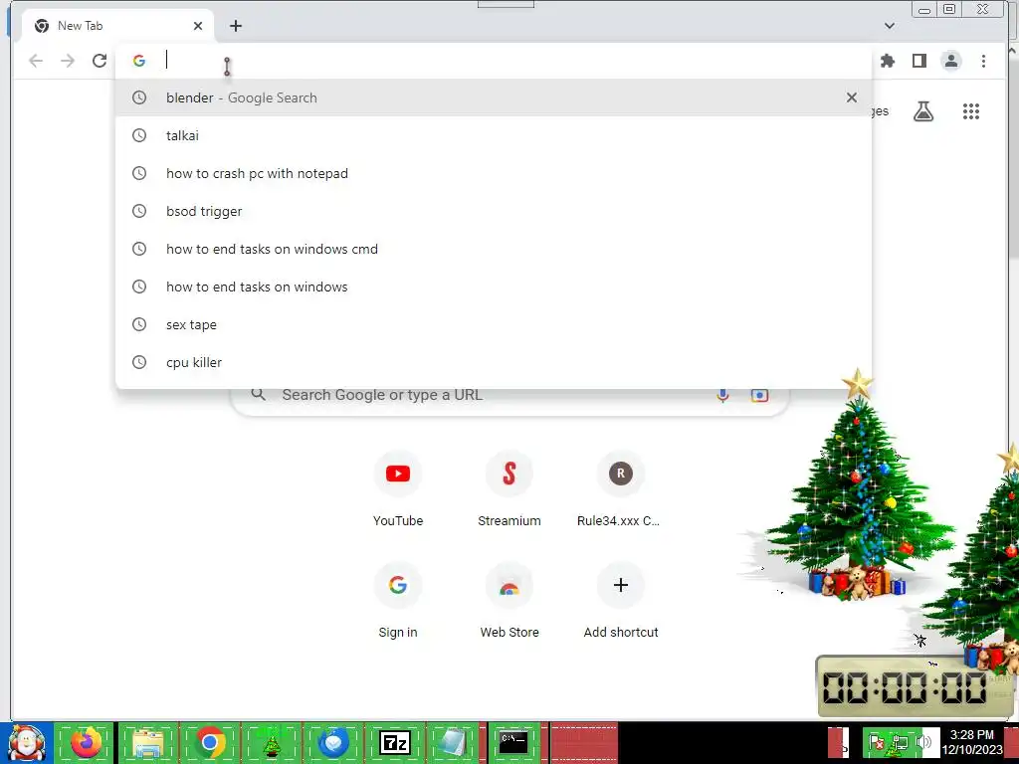Click the 00:00:00 countdown timer widget
This screenshot has width=1019, height=764.
pos(912,687)
